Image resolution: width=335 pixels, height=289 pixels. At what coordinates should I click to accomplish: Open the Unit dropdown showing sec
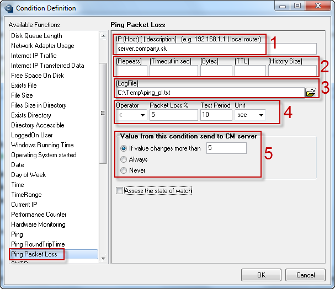point(250,115)
